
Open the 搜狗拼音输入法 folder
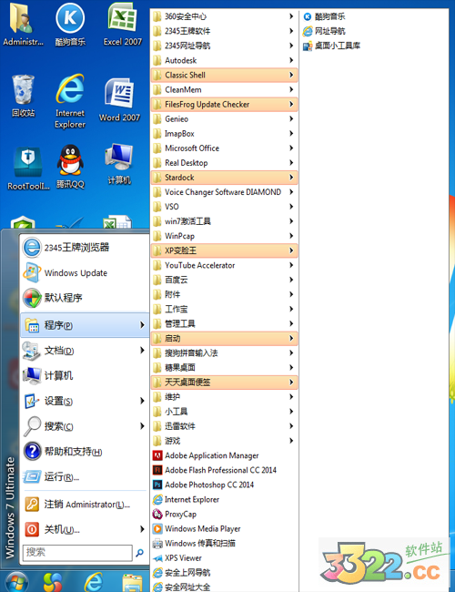225,352
